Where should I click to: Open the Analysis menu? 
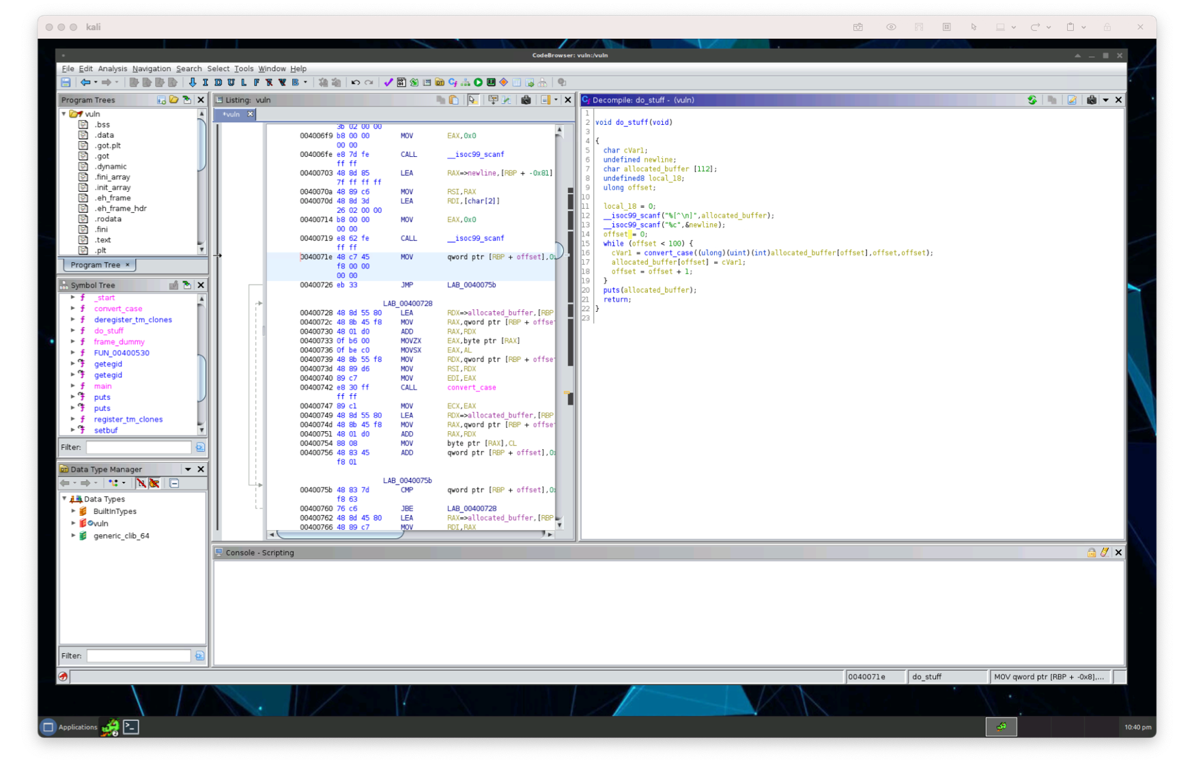[112, 69]
